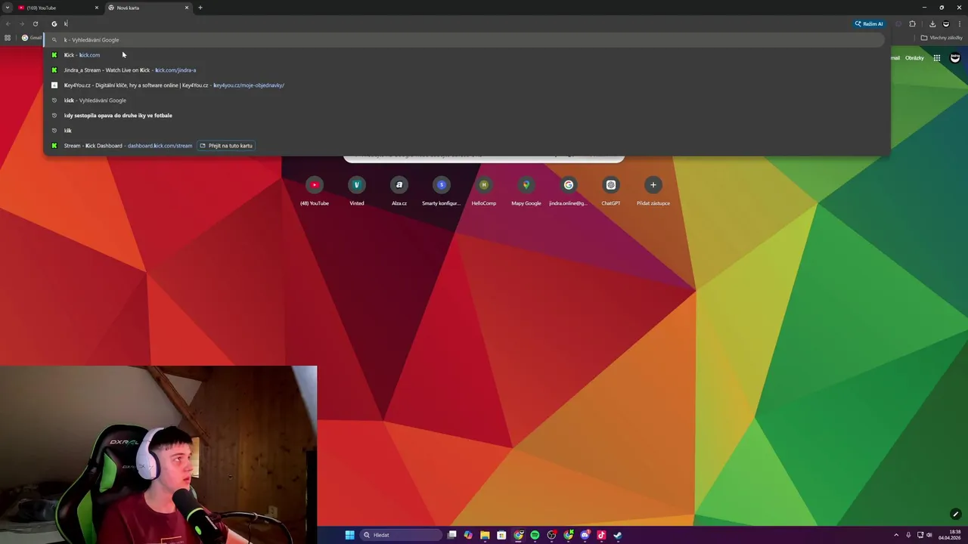Open Spotify from the taskbar
968x544 pixels.
[535, 535]
